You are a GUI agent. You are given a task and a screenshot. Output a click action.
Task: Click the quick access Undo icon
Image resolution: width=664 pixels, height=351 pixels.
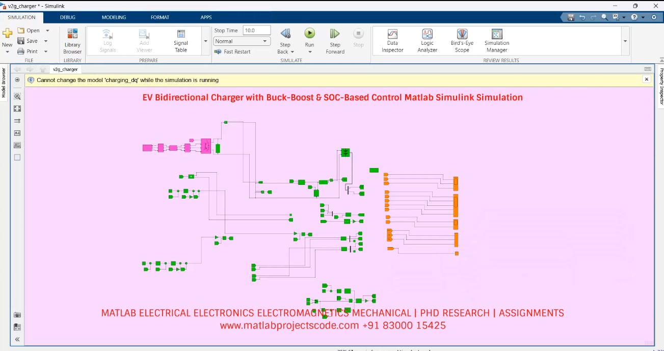582,17
